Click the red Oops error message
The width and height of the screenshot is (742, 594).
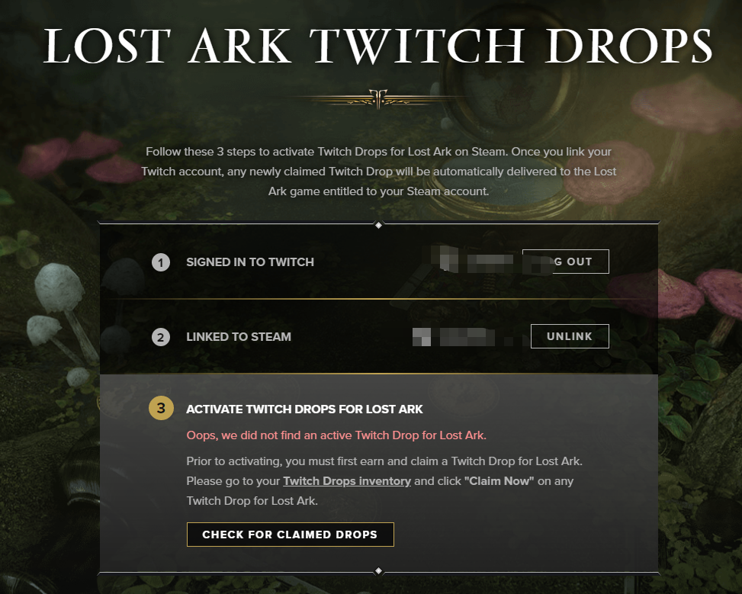pos(336,435)
